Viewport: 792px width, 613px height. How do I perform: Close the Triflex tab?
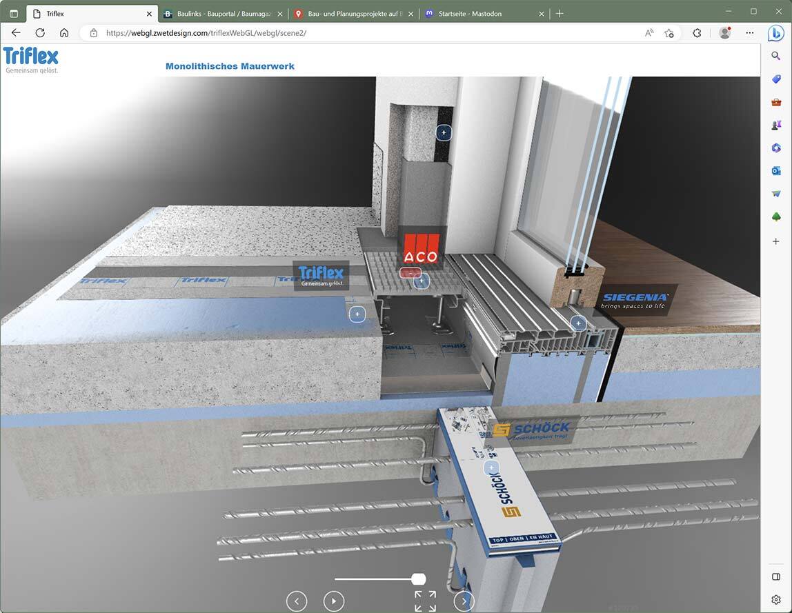click(149, 14)
